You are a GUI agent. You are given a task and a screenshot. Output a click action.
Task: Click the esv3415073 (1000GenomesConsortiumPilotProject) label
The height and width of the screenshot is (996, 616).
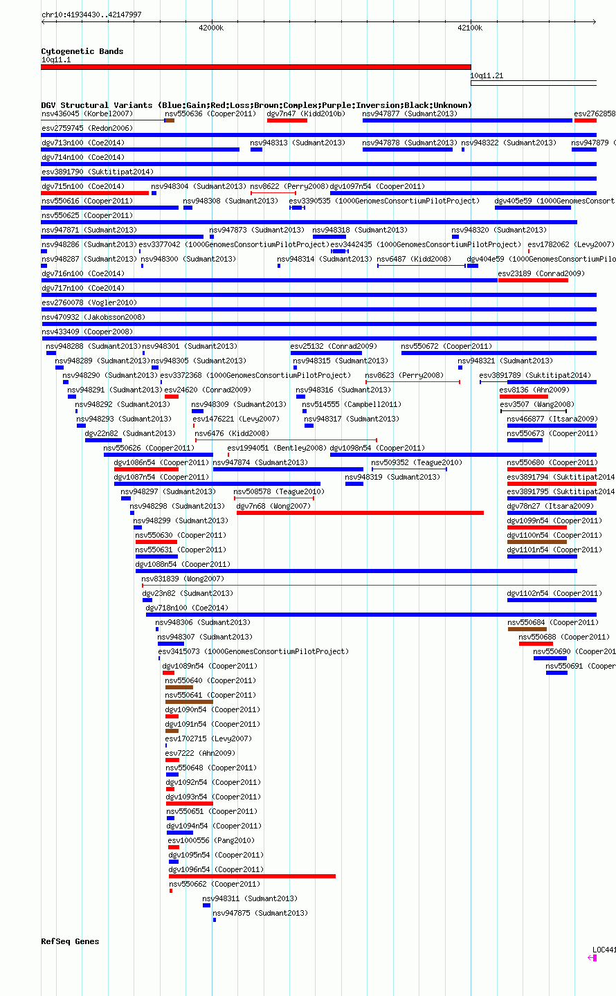(254, 651)
